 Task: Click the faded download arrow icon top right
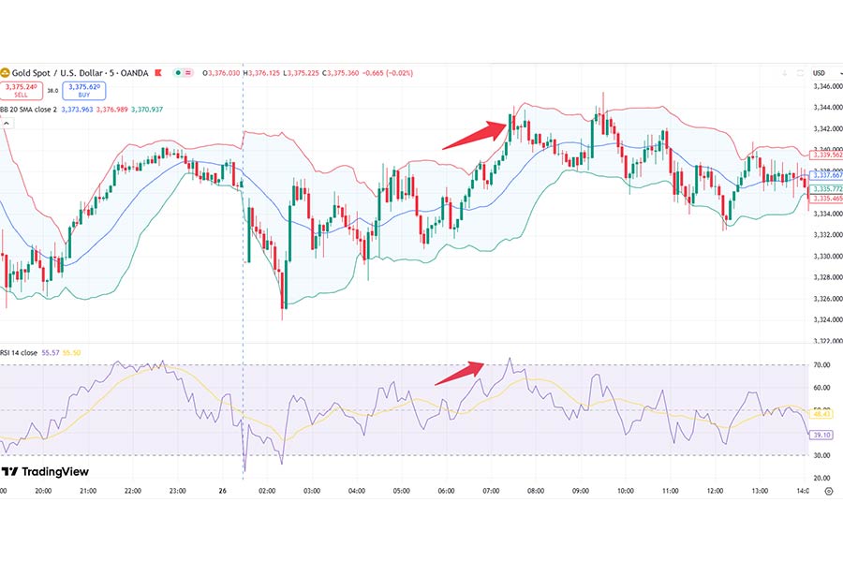784,73
